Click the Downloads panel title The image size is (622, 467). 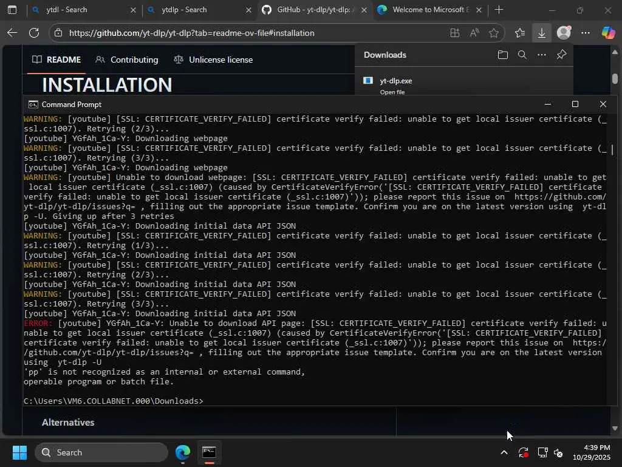pyautogui.click(x=384, y=55)
